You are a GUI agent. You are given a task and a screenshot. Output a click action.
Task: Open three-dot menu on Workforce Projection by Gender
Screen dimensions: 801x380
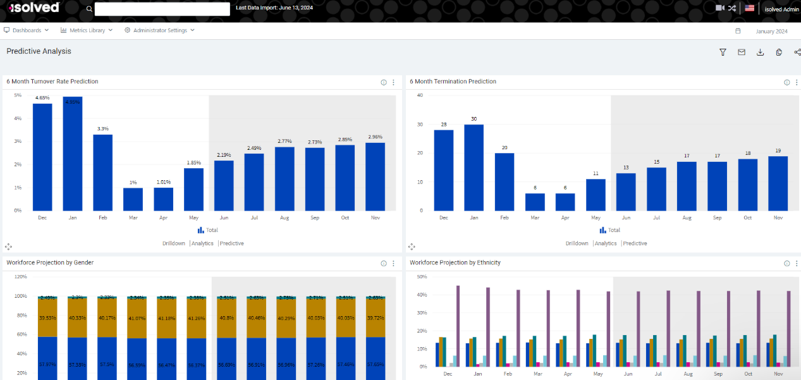(393, 264)
